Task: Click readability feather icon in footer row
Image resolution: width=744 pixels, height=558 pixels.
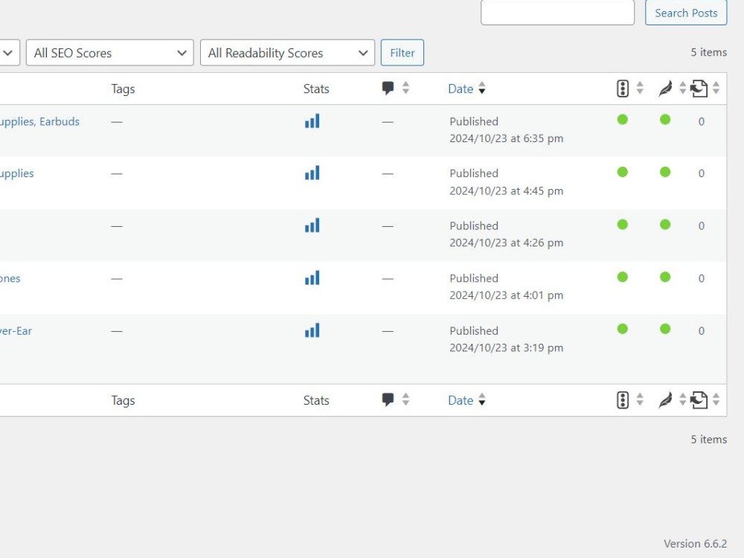Action: (x=665, y=400)
